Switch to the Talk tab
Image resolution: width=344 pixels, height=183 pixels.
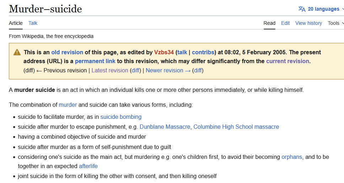pyautogui.click(x=33, y=23)
